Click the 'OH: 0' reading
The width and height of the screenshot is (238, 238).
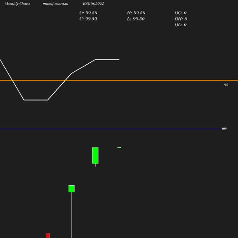point(181,19)
